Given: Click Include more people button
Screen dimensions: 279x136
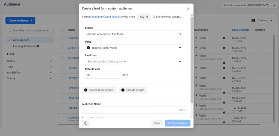Looking at the screenshot, I should [x=99, y=90].
